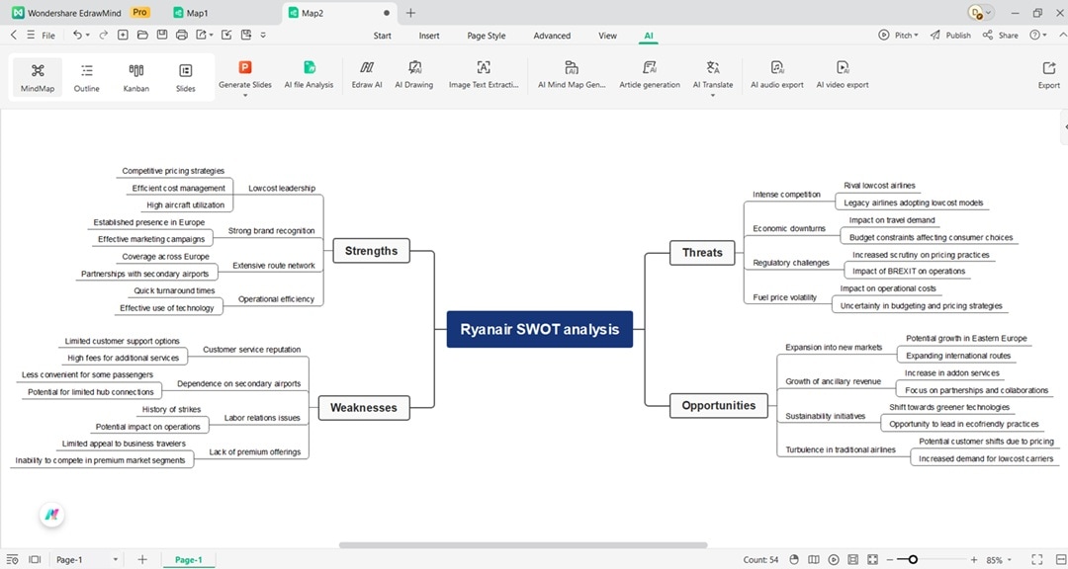Image resolution: width=1068 pixels, height=569 pixels.
Task: Select the Threats topic node
Action: (702, 253)
